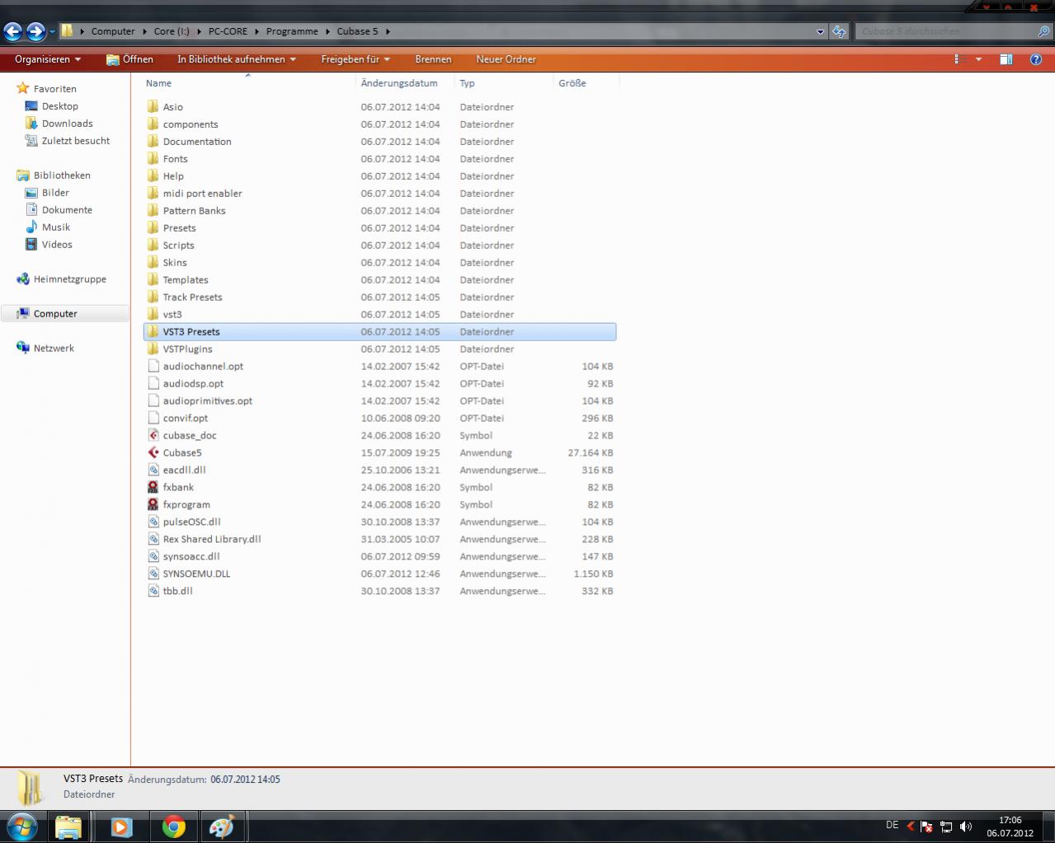Viewport: 1055px width, 843px height.
Task: Select Dokumente library in navigation pane
Action: [68, 210]
